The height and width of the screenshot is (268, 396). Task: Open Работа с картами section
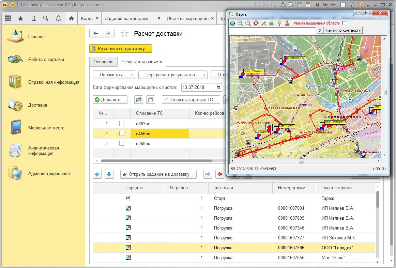tap(46, 60)
